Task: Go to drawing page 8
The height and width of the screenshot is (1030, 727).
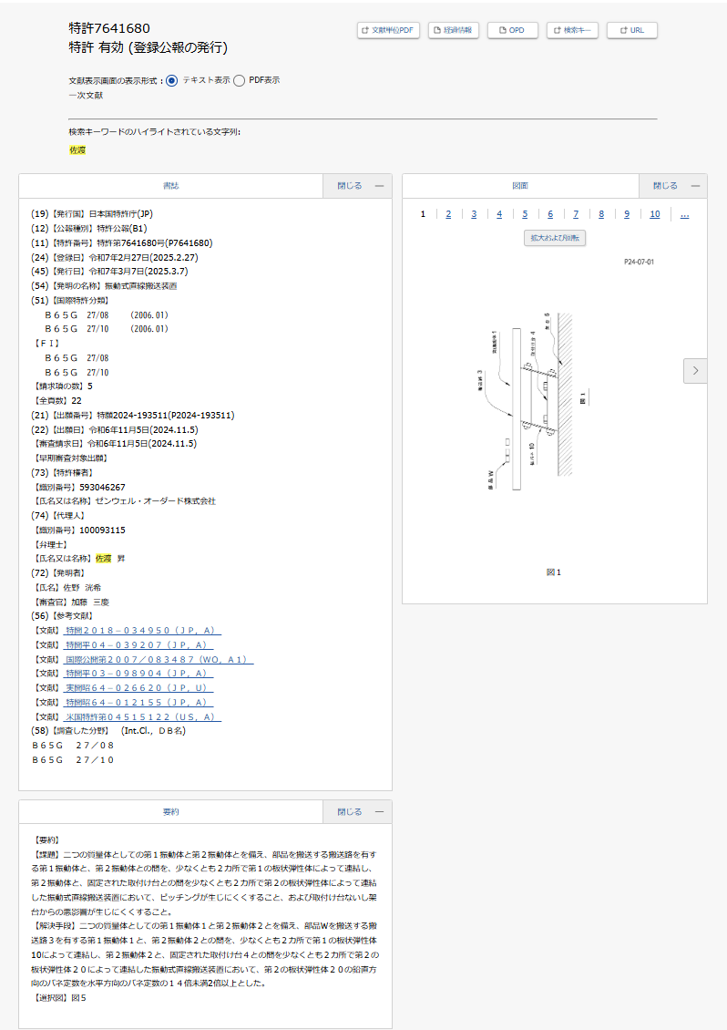Action: click(601, 214)
